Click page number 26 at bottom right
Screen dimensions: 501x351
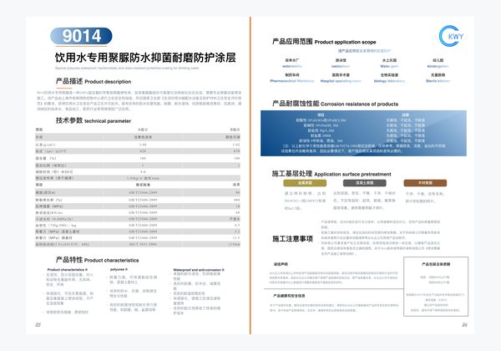click(464, 325)
